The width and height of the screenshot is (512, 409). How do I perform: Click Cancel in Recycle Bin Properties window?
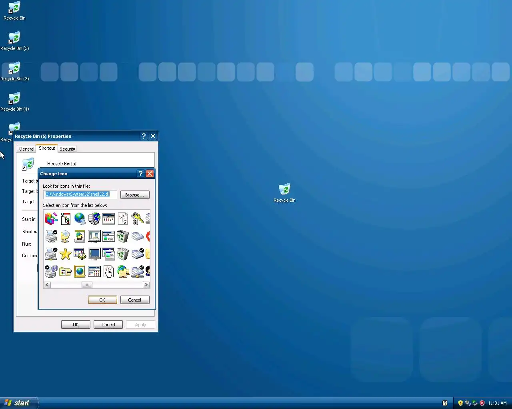(108, 325)
